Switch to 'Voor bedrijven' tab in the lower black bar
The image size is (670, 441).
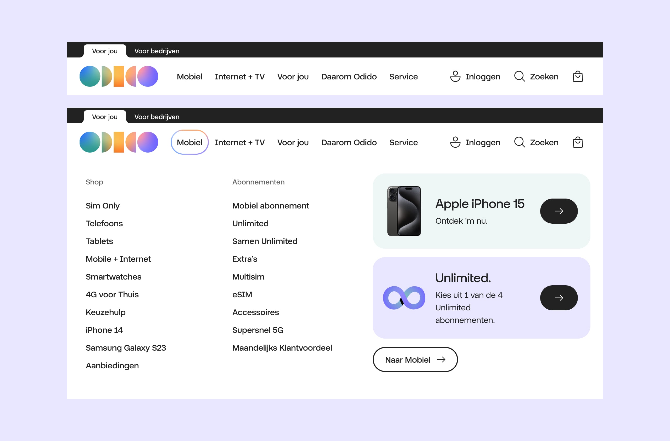pos(157,117)
